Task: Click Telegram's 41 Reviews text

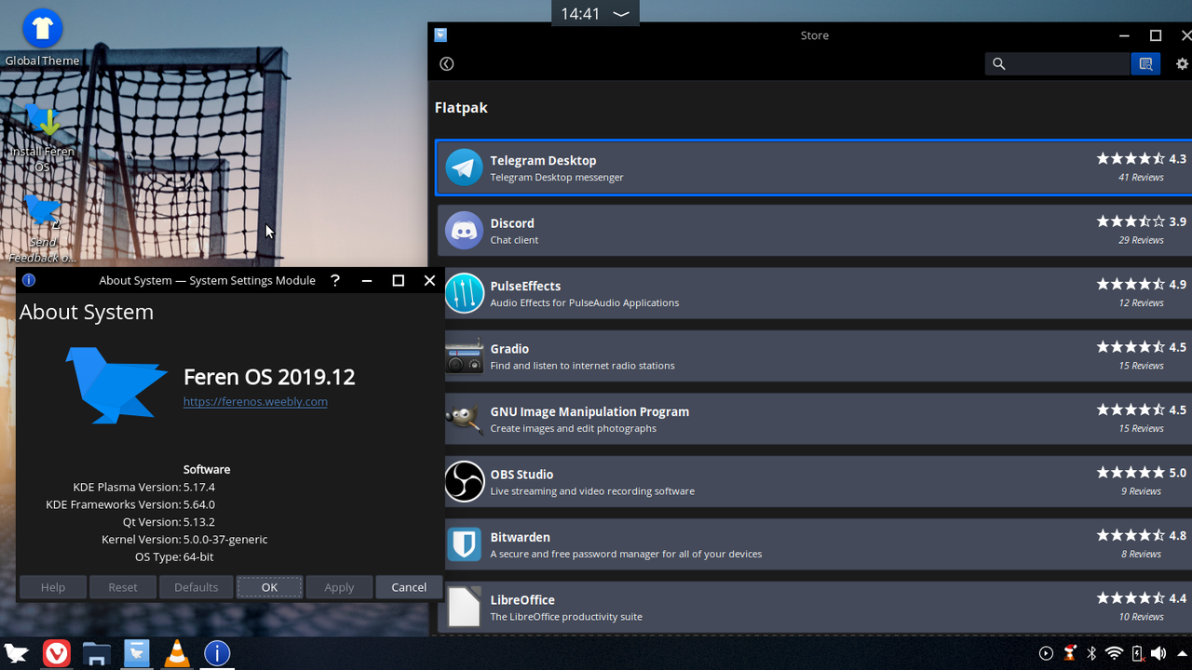Action: 1141,178
